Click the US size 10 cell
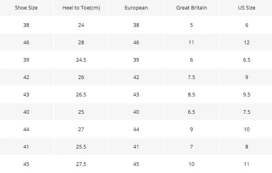 246,129
